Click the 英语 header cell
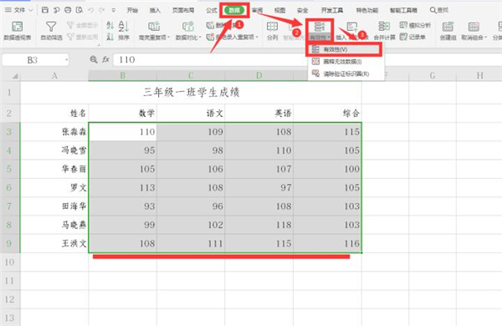The image size is (502, 326). (259, 113)
